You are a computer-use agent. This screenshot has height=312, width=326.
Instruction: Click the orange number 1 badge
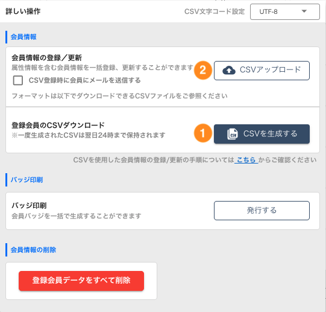click(x=202, y=133)
